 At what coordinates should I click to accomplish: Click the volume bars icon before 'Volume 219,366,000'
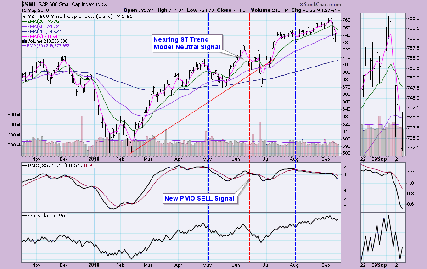click(24, 41)
